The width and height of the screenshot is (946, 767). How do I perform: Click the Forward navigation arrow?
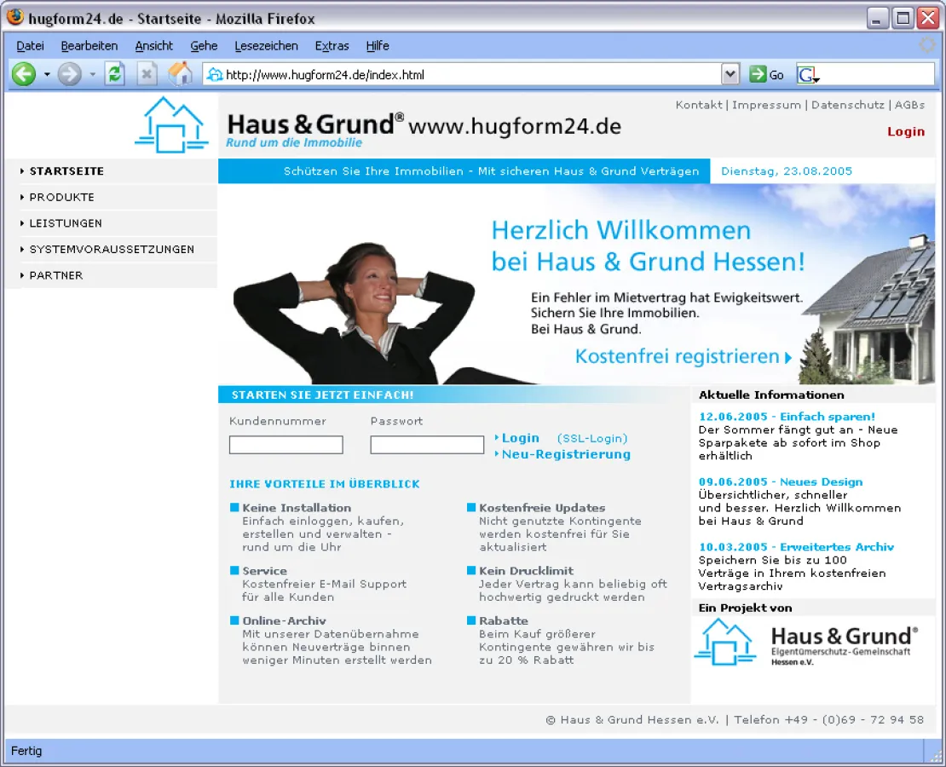click(x=70, y=75)
